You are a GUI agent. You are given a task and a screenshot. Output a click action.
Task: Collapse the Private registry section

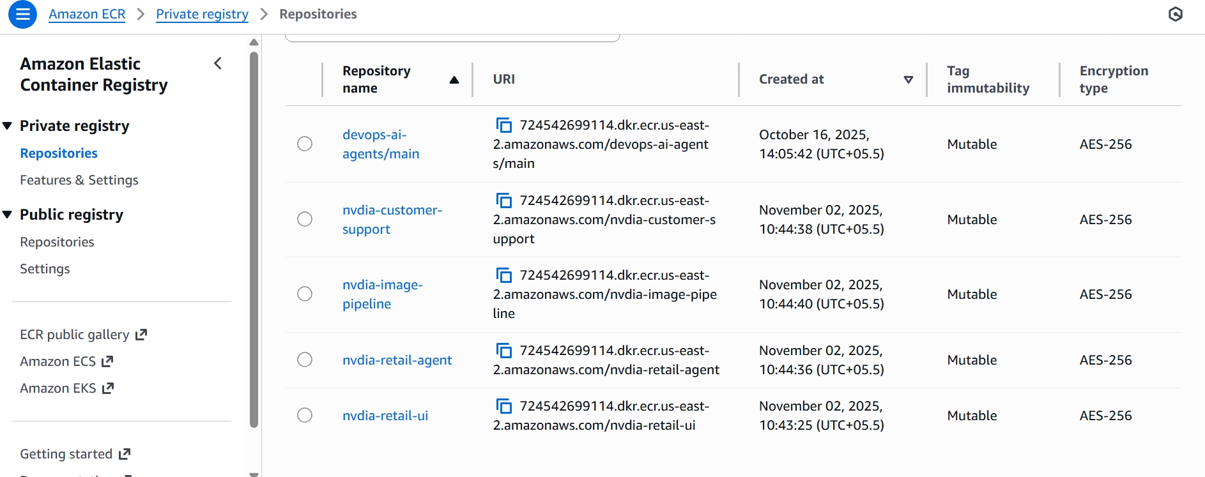click(8, 126)
